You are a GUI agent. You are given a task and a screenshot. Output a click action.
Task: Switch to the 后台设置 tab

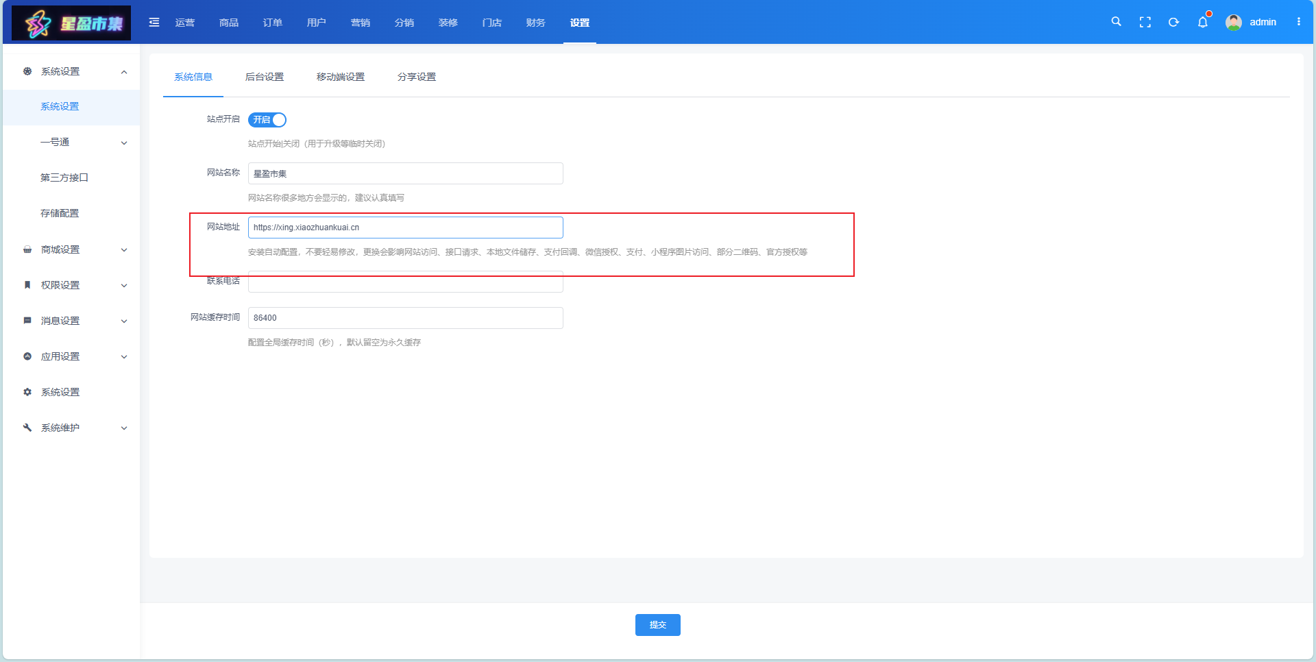(x=265, y=77)
